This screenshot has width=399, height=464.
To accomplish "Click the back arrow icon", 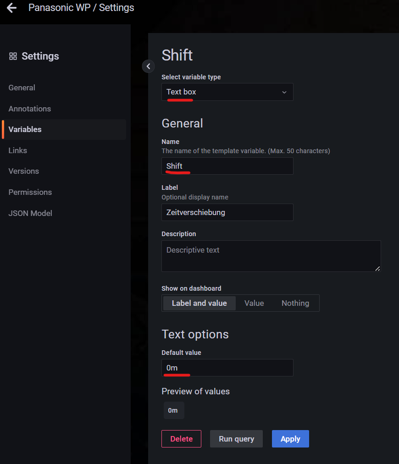I will tap(11, 8).
